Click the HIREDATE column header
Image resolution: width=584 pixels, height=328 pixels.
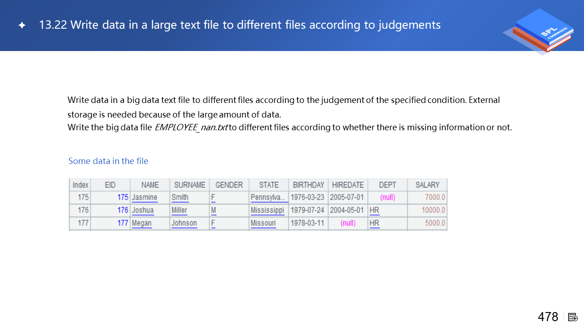[348, 185]
